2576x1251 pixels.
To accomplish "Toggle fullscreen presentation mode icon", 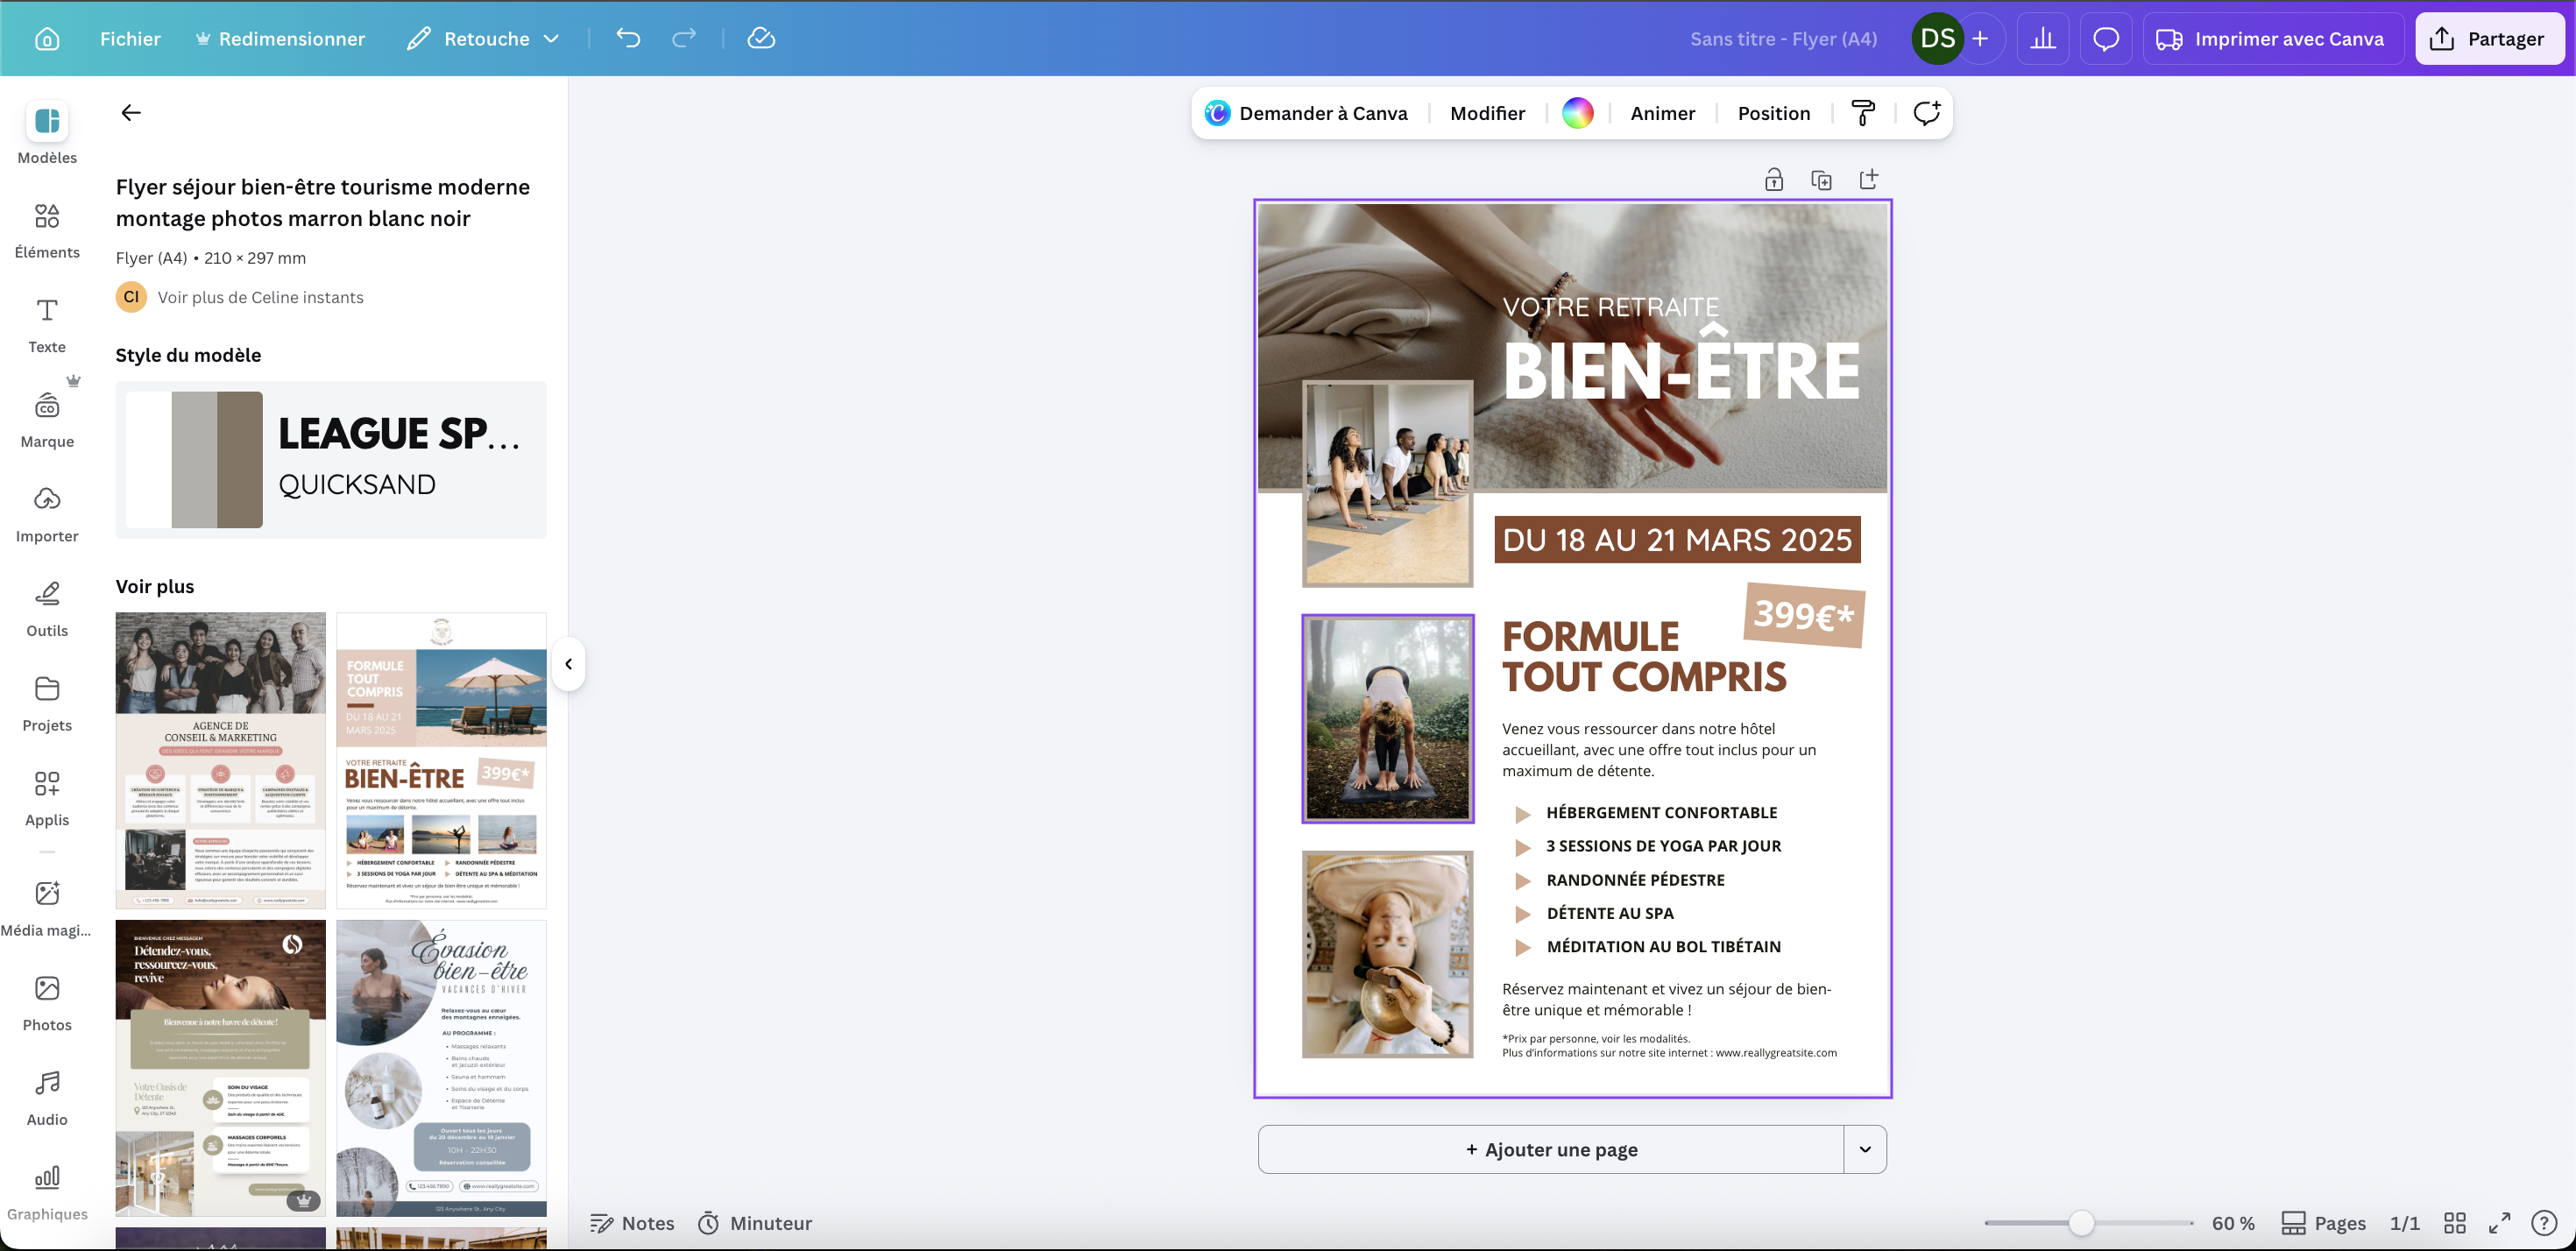I will click(x=2499, y=1223).
